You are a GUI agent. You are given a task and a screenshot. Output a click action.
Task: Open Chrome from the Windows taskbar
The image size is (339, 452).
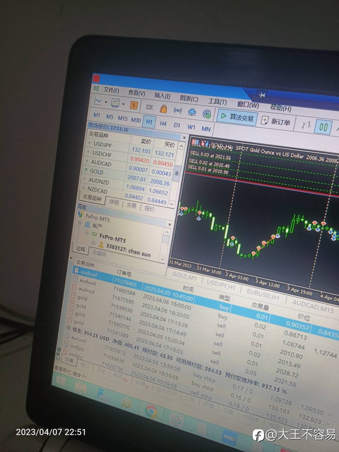[x=150, y=411]
